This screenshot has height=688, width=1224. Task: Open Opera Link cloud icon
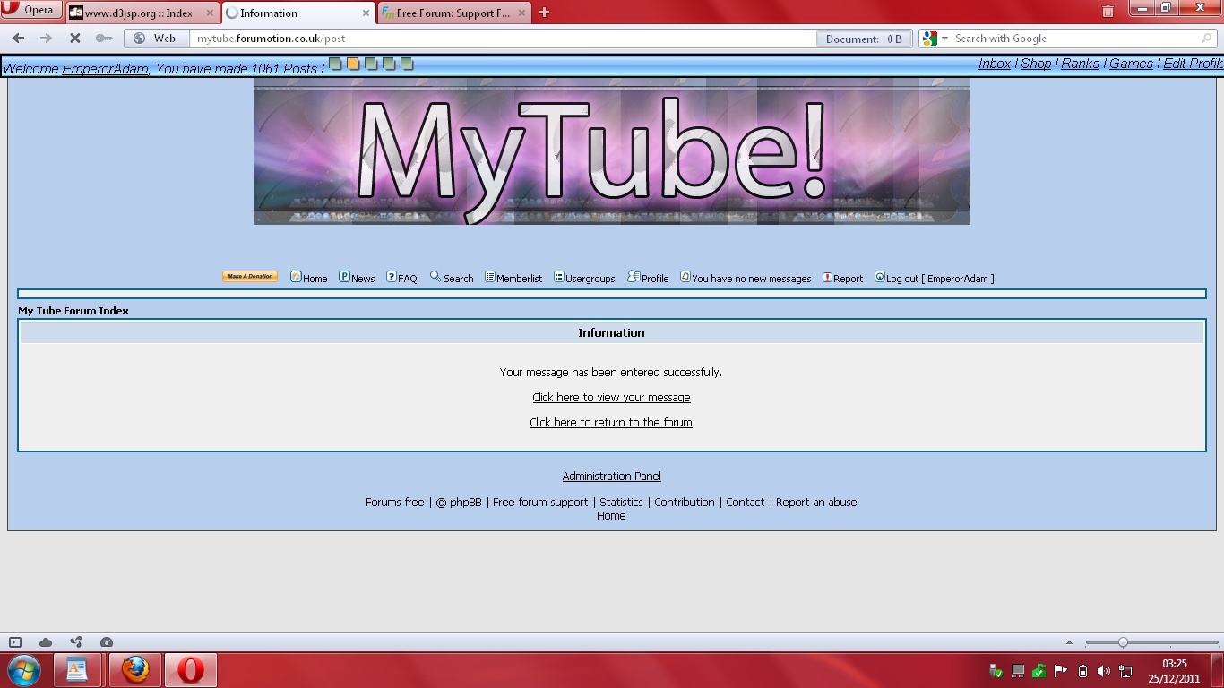click(46, 642)
